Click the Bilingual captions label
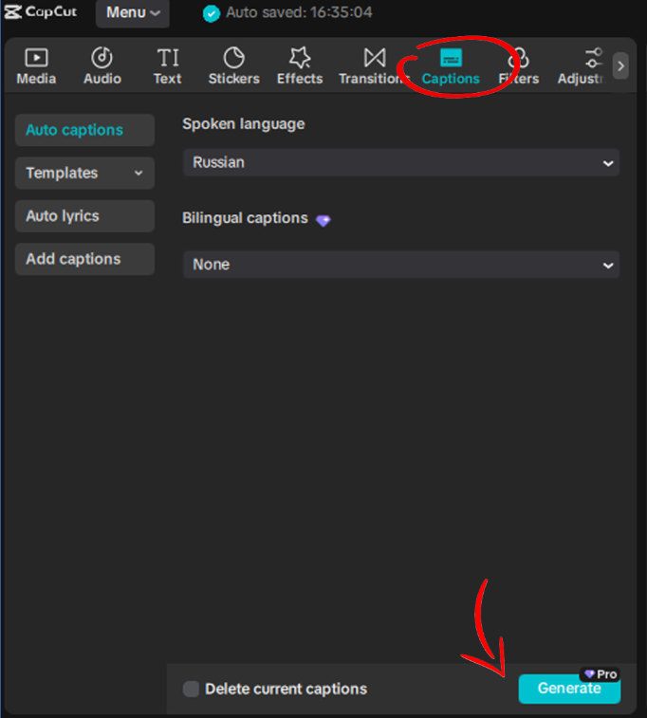 click(x=245, y=218)
